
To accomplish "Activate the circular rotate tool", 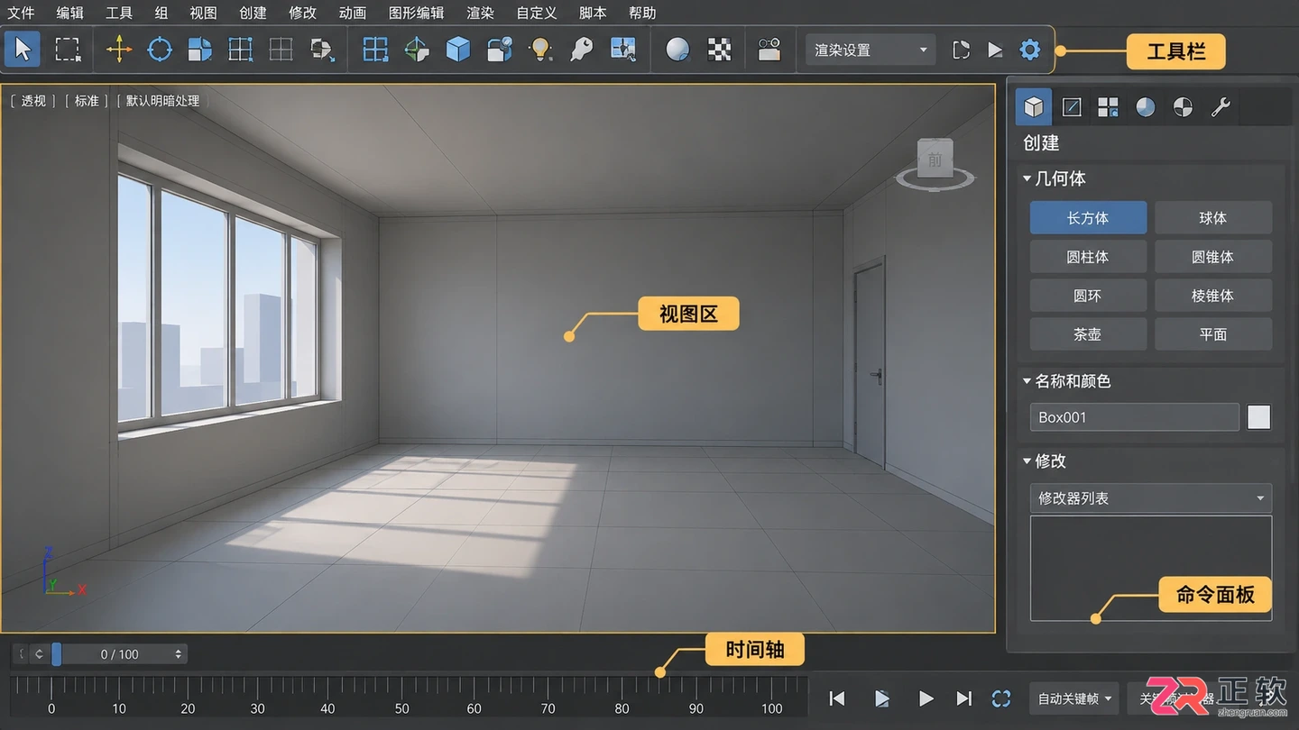I will pyautogui.click(x=160, y=49).
